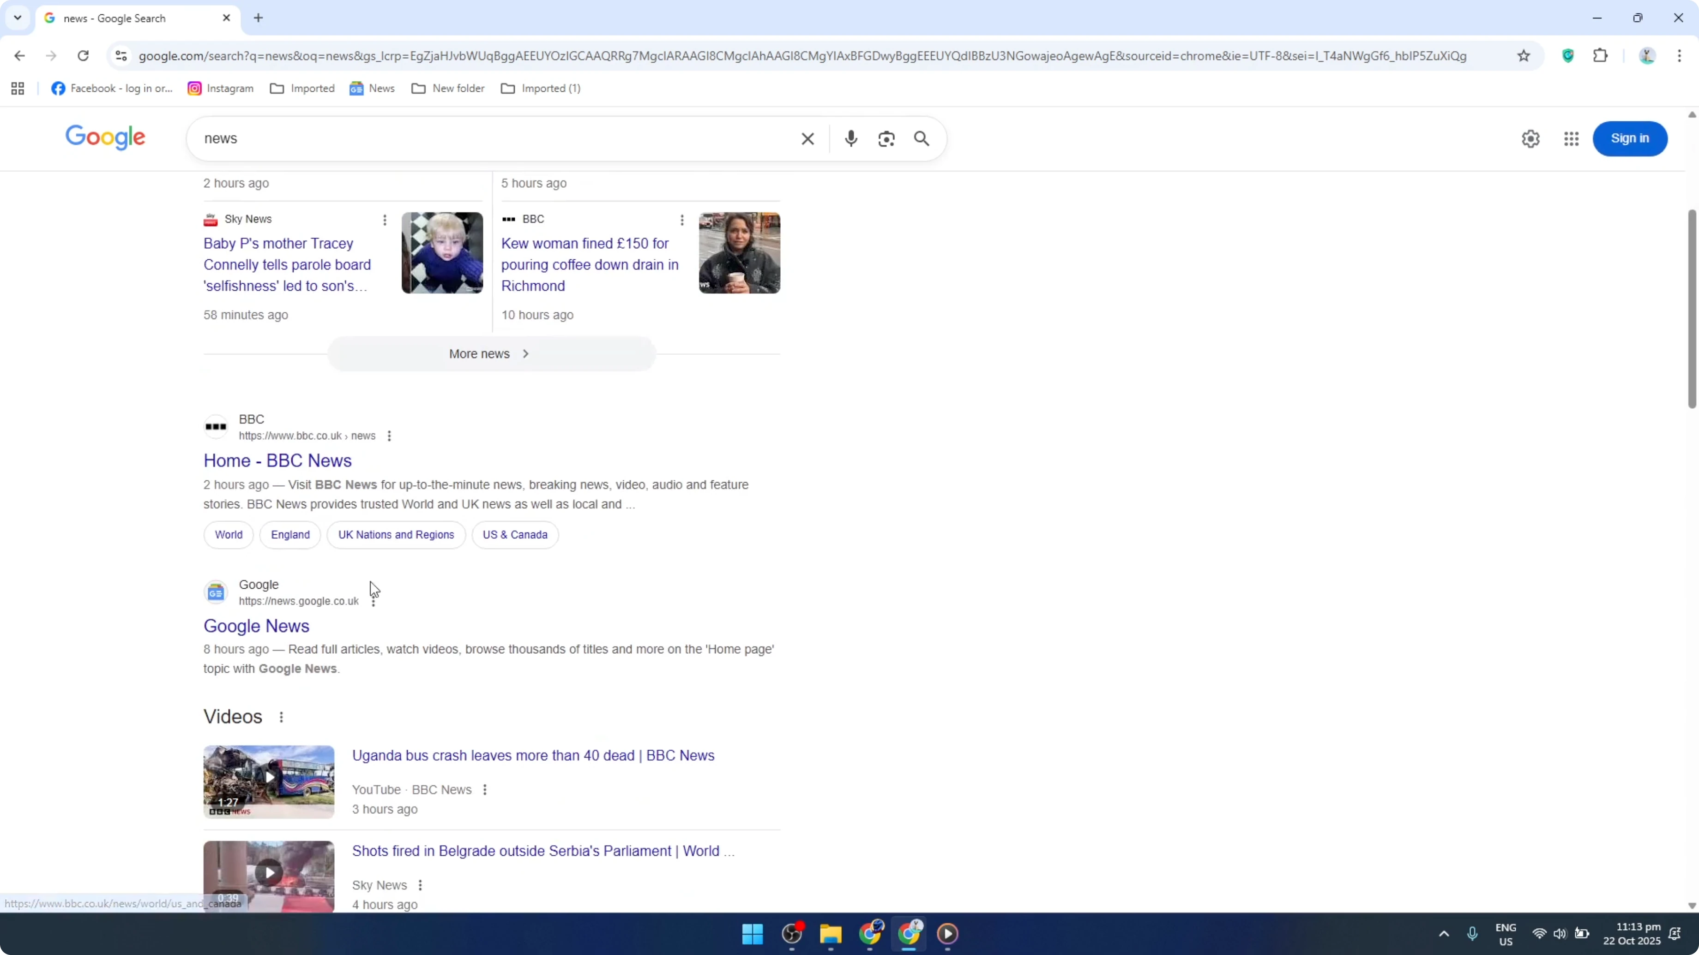This screenshot has width=1699, height=955.
Task: Start voice search with microphone icon
Action: coord(851,138)
